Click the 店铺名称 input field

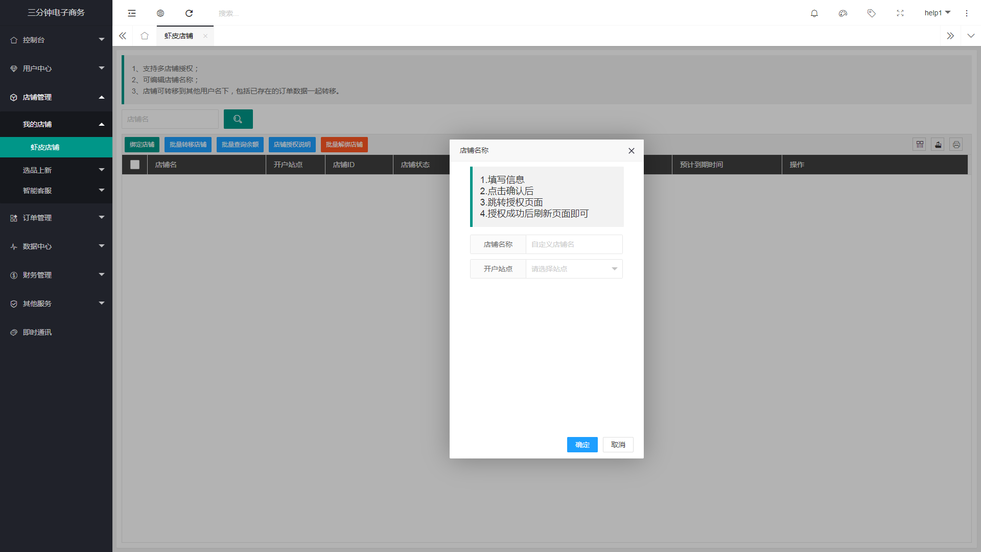pyautogui.click(x=574, y=244)
